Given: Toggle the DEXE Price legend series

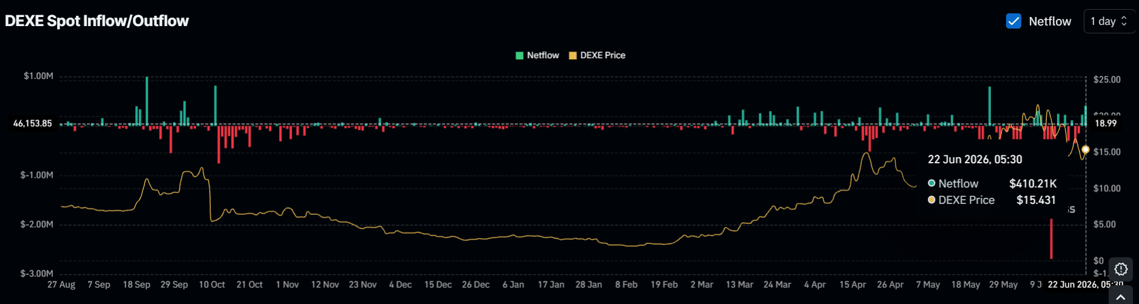Looking at the screenshot, I should tap(597, 55).
